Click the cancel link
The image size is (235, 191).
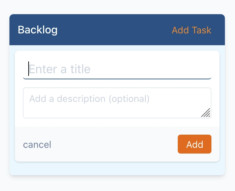coord(37,145)
